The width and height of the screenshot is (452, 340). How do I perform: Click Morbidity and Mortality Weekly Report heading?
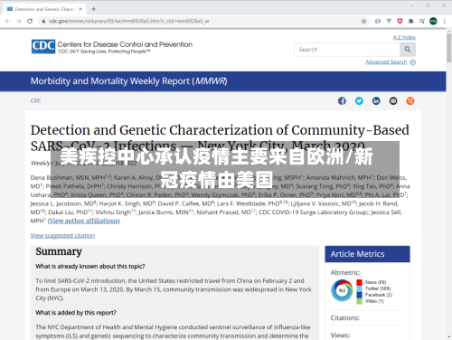coord(129,81)
